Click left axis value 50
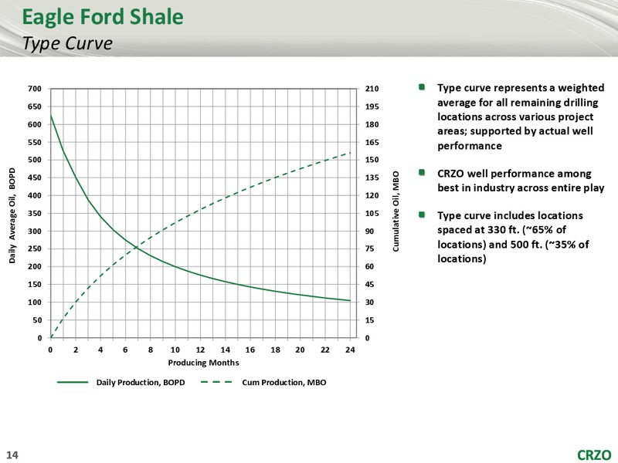The height and width of the screenshot is (463, 618). 37,320
